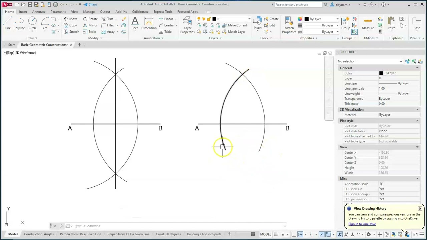Click the Scale tool

click(89, 32)
